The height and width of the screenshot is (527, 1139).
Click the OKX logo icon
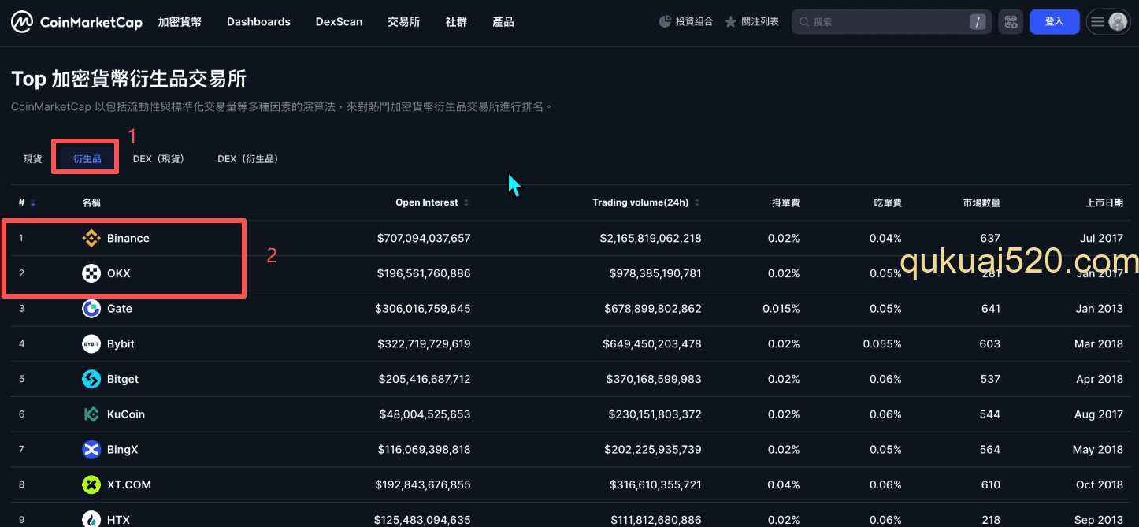[x=91, y=273]
